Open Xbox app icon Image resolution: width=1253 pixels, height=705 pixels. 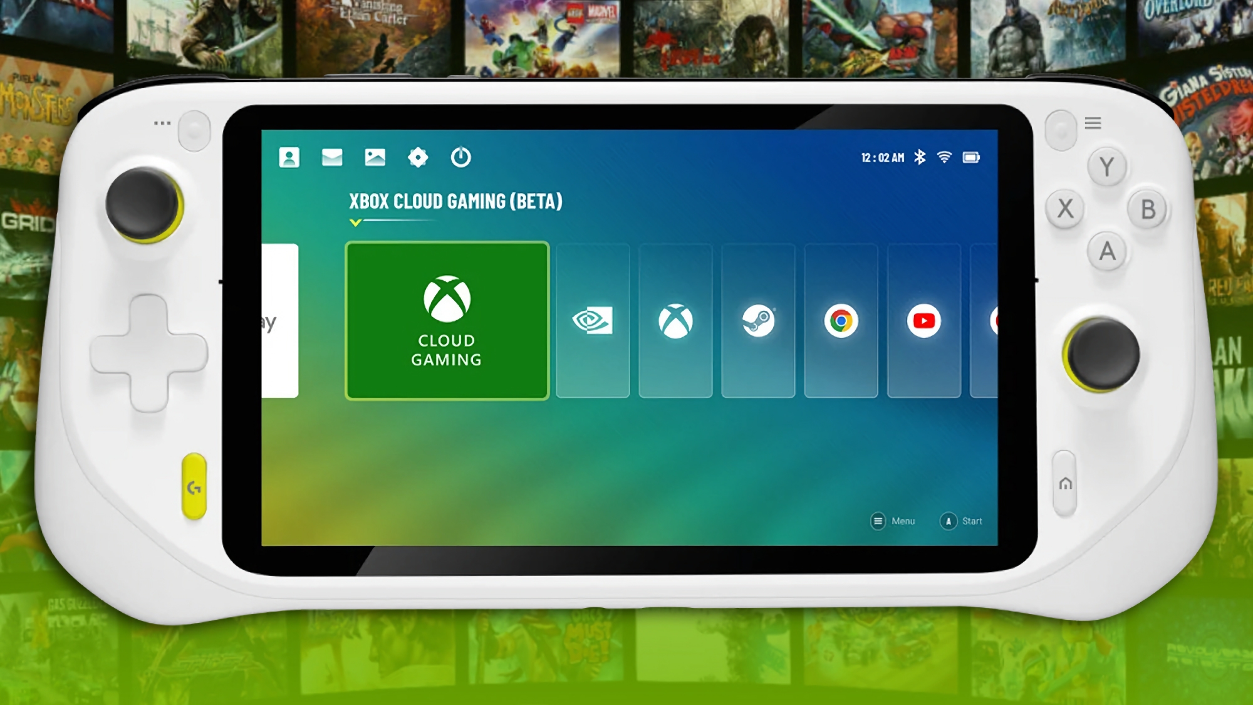pos(675,320)
